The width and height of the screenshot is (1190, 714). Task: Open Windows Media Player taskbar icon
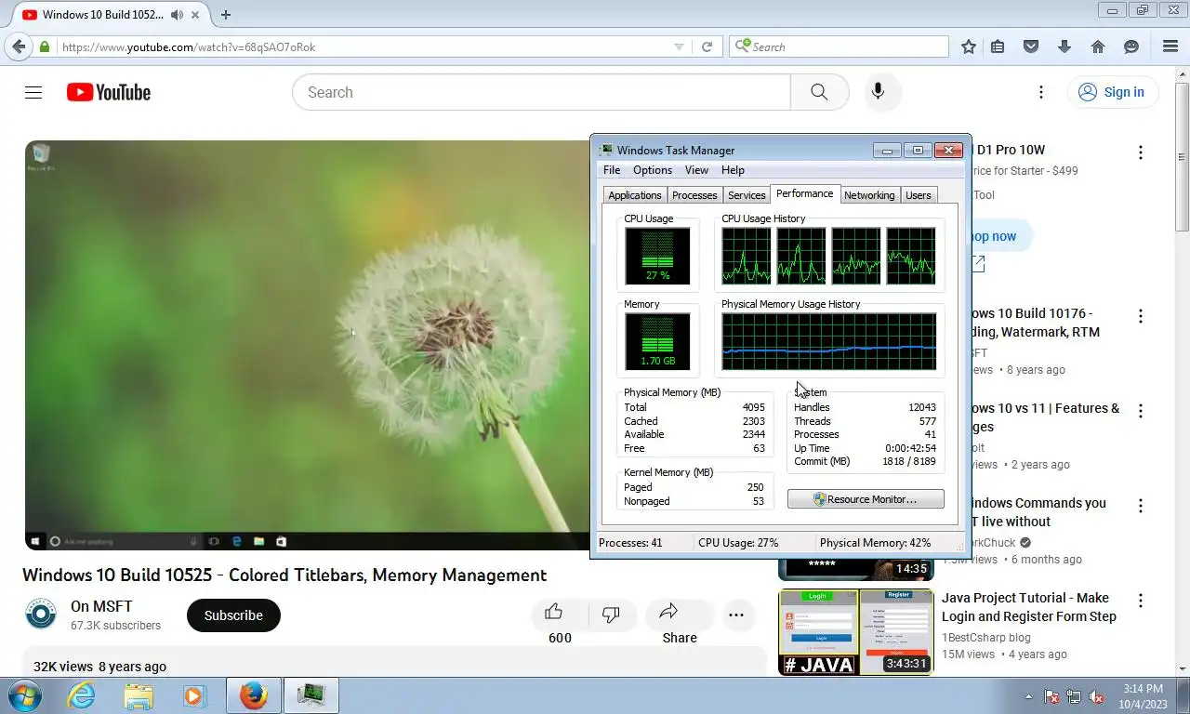pos(194,695)
